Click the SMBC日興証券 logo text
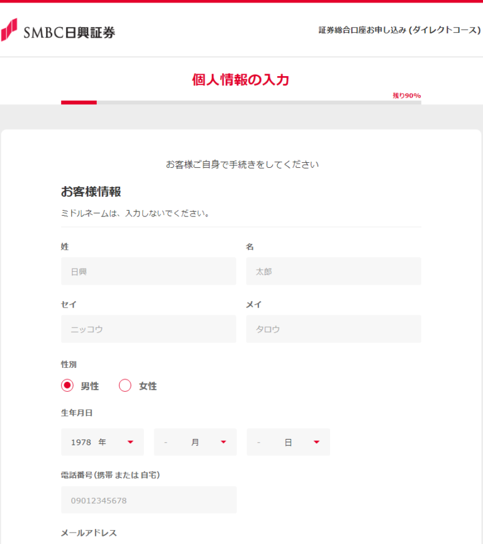Image resolution: width=483 pixels, height=544 pixels. point(69,33)
